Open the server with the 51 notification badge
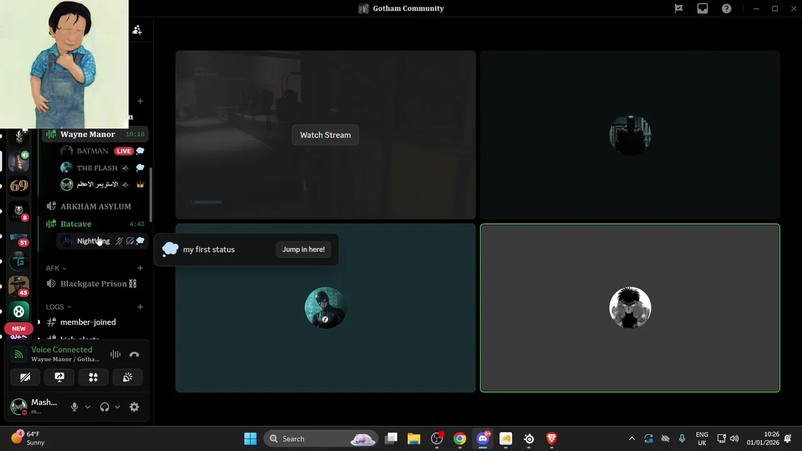 click(19, 237)
